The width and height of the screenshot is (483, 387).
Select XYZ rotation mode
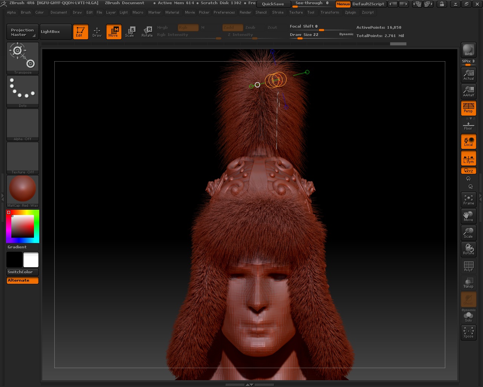[x=468, y=171]
